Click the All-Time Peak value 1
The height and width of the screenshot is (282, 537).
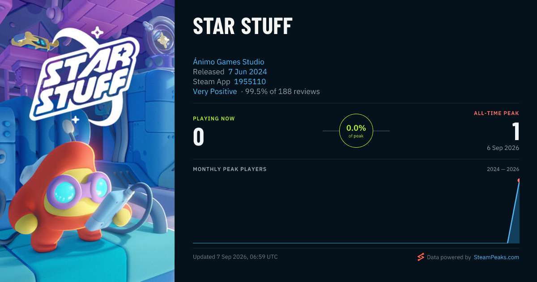[x=516, y=132]
